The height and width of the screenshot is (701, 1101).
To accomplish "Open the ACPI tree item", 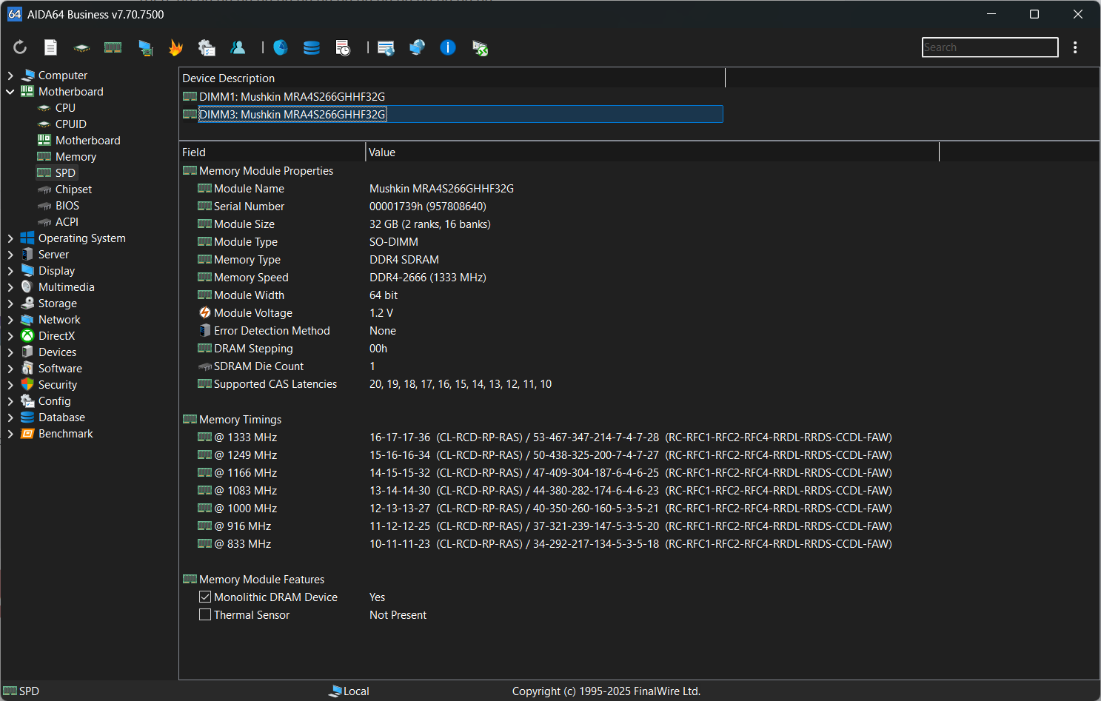I will click(x=67, y=222).
